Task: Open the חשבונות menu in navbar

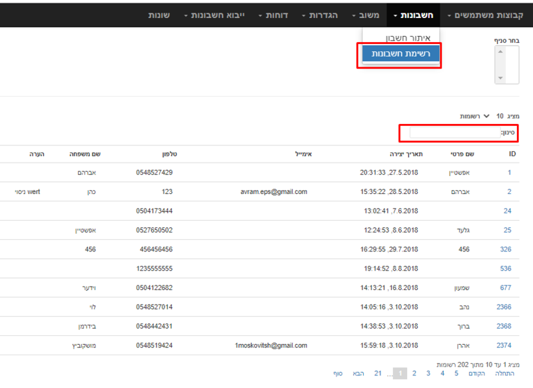Action: [x=413, y=15]
